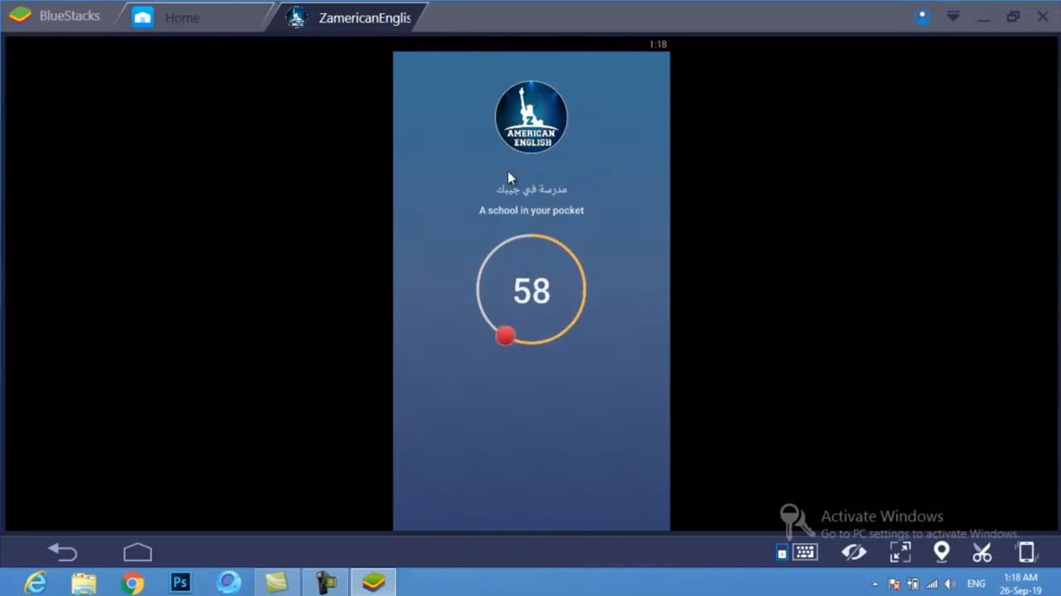
Task: Click the red dot on loading circle
Action: [505, 335]
